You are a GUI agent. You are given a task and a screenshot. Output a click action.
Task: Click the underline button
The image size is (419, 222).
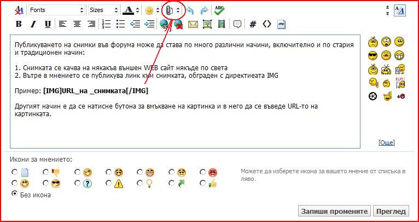(48, 24)
